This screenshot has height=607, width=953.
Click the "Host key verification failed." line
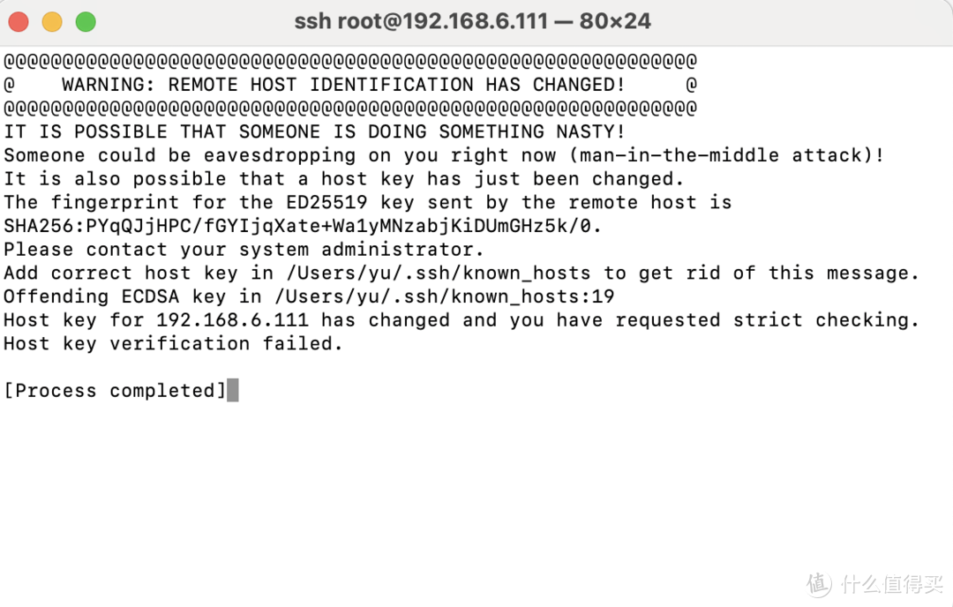click(173, 343)
